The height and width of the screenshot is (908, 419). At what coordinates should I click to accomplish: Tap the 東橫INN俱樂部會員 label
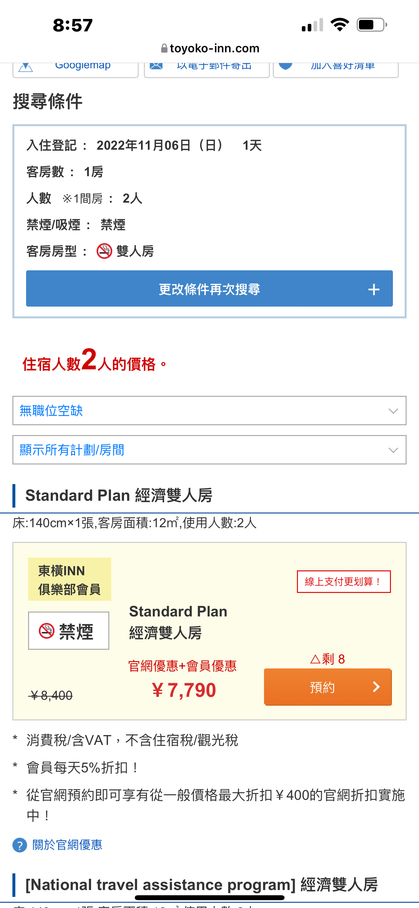click(x=70, y=579)
